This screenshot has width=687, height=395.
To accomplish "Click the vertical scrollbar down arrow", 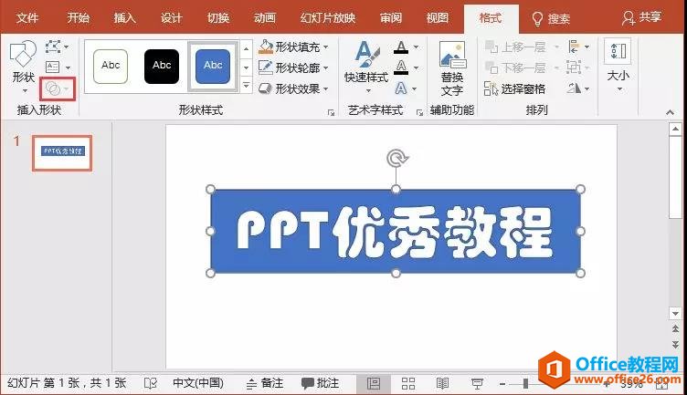I will coord(675,313).
